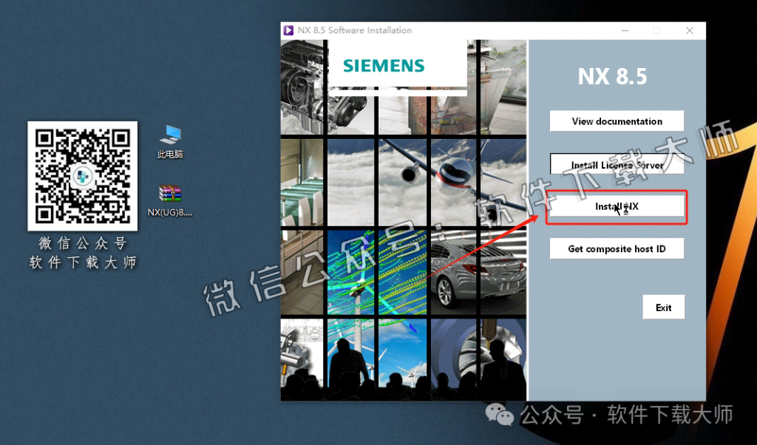Viewport: 757px width, 445px height.
Task: Click the NX 8.5 heading text
Action: pyautogui.click(x=612, y=76)
